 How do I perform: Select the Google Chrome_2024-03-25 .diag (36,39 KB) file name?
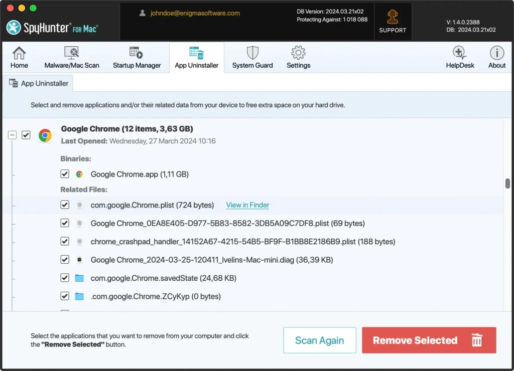[x=212, y=260]
